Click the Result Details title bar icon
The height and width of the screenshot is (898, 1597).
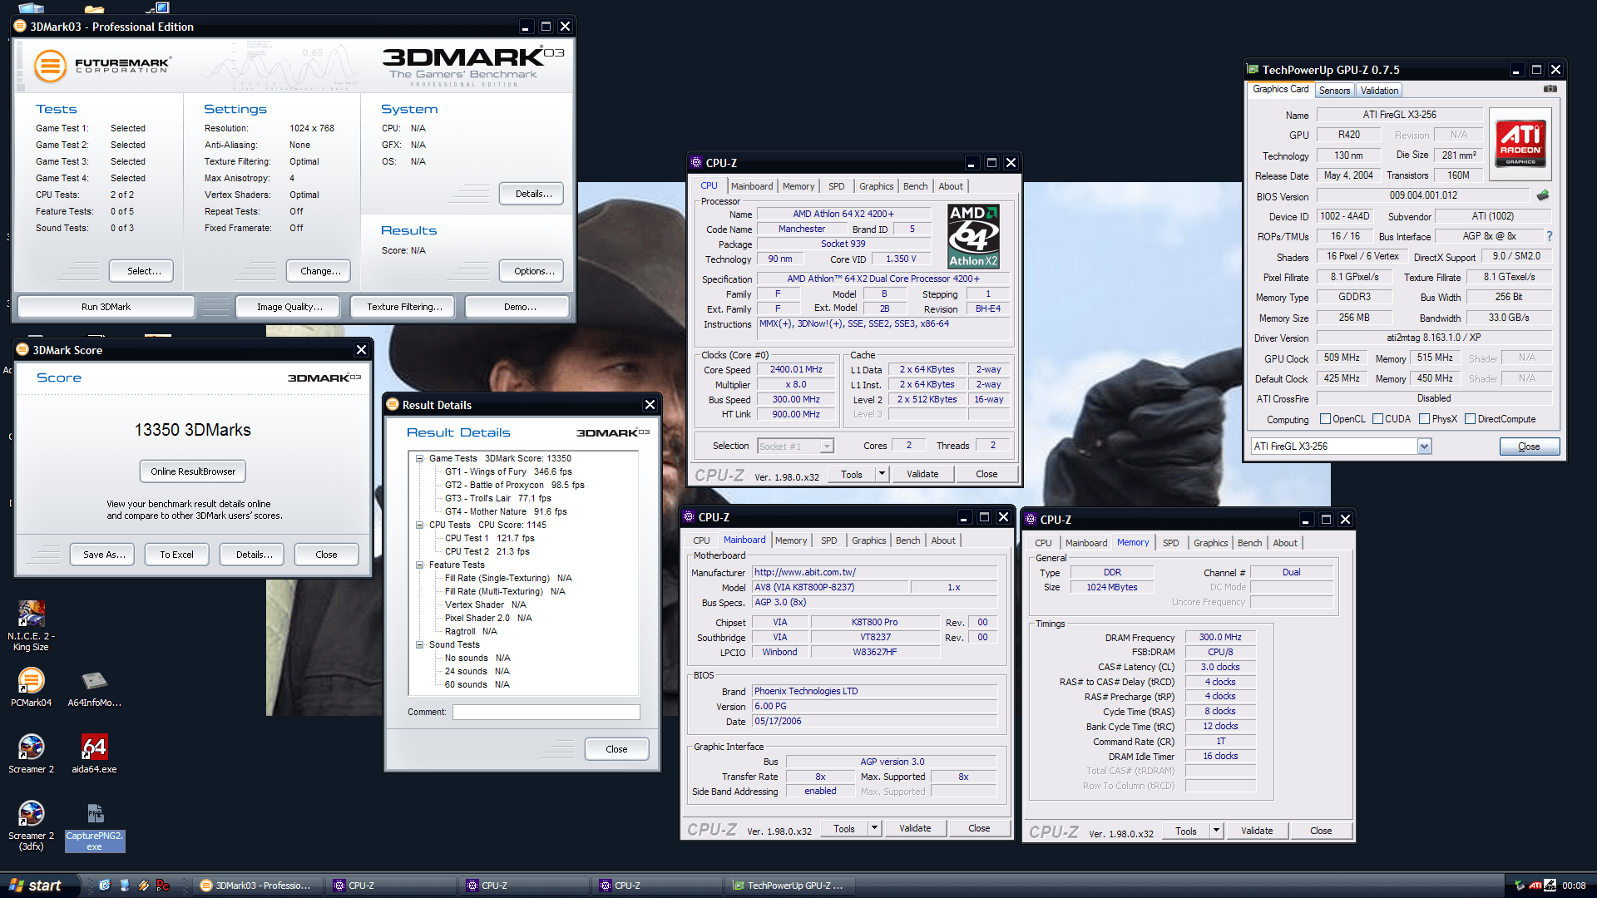point(393,404)
